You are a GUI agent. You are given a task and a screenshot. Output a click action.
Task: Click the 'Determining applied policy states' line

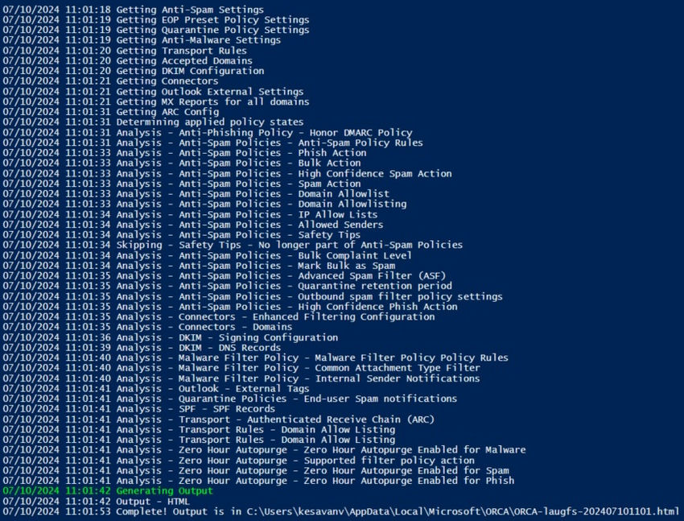pos(209,122)
